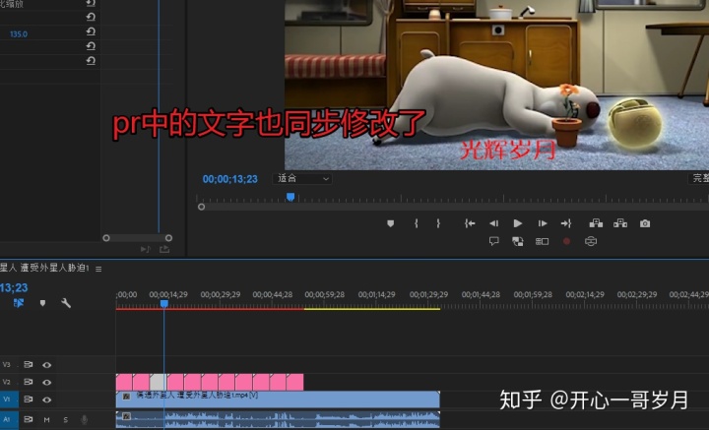
Task: Hide the V2 track output
Action: (46, 382)
